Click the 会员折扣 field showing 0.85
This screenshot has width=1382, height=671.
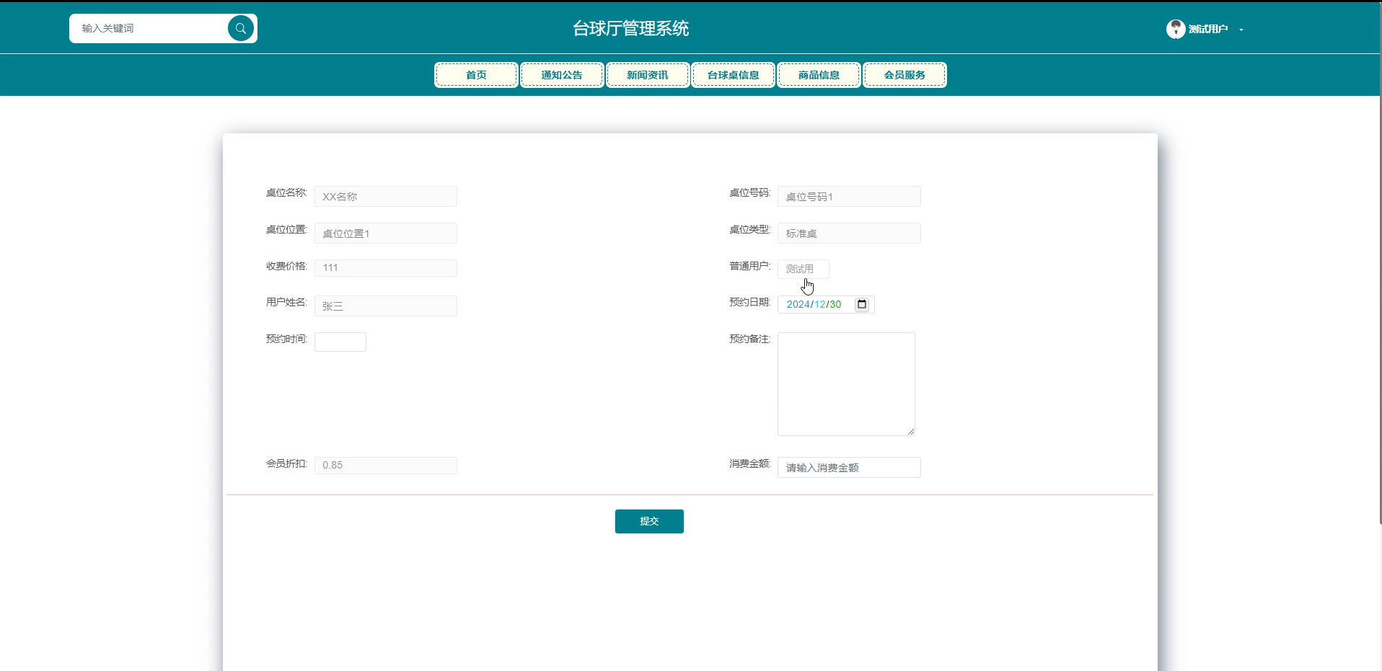(386, 465)
